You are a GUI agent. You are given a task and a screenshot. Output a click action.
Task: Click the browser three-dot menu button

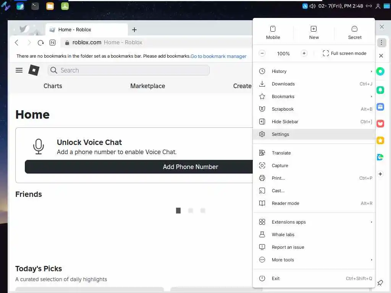[x=381, y=43]
